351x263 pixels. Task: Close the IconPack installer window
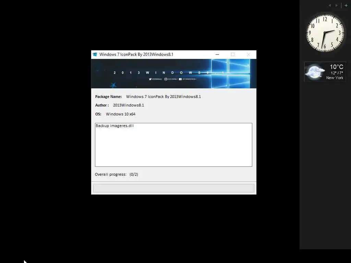[x=248, y=54]
